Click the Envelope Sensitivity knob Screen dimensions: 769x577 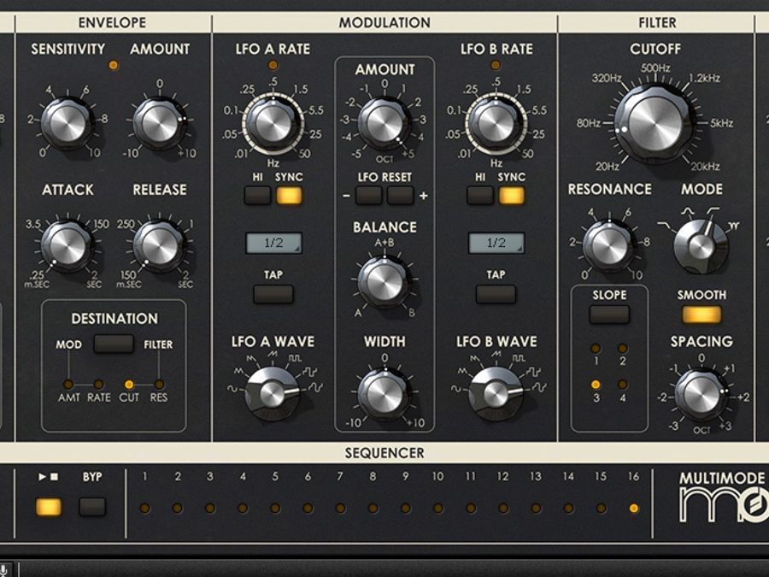tap(68, 123)
